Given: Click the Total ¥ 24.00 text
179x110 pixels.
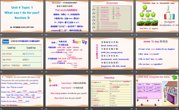Looking at the screenshot, I should pyautogui.click(x=143, y=97).
